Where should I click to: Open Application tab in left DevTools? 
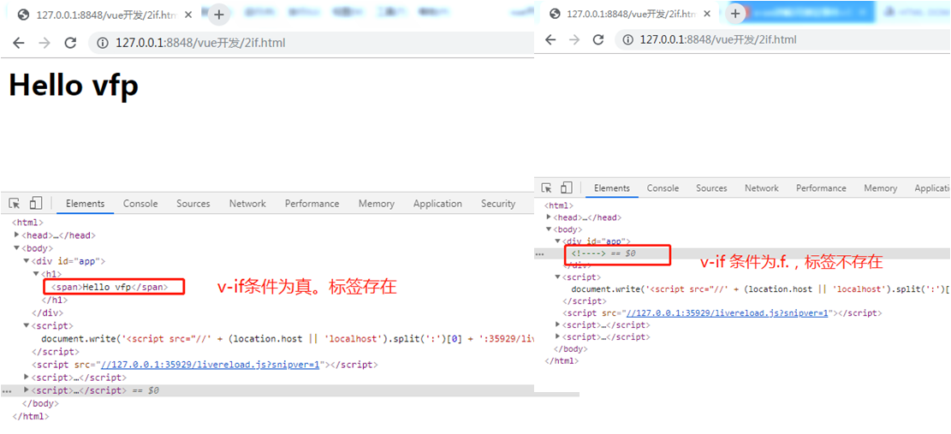(437, 204)
